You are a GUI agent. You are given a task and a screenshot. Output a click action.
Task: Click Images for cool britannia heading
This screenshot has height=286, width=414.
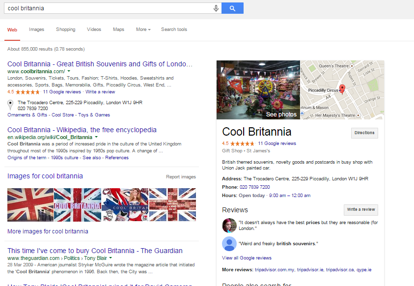click(x=45, y=176)
